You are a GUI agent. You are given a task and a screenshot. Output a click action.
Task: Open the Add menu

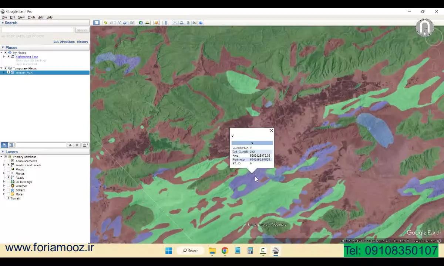(x=41, y=17)
